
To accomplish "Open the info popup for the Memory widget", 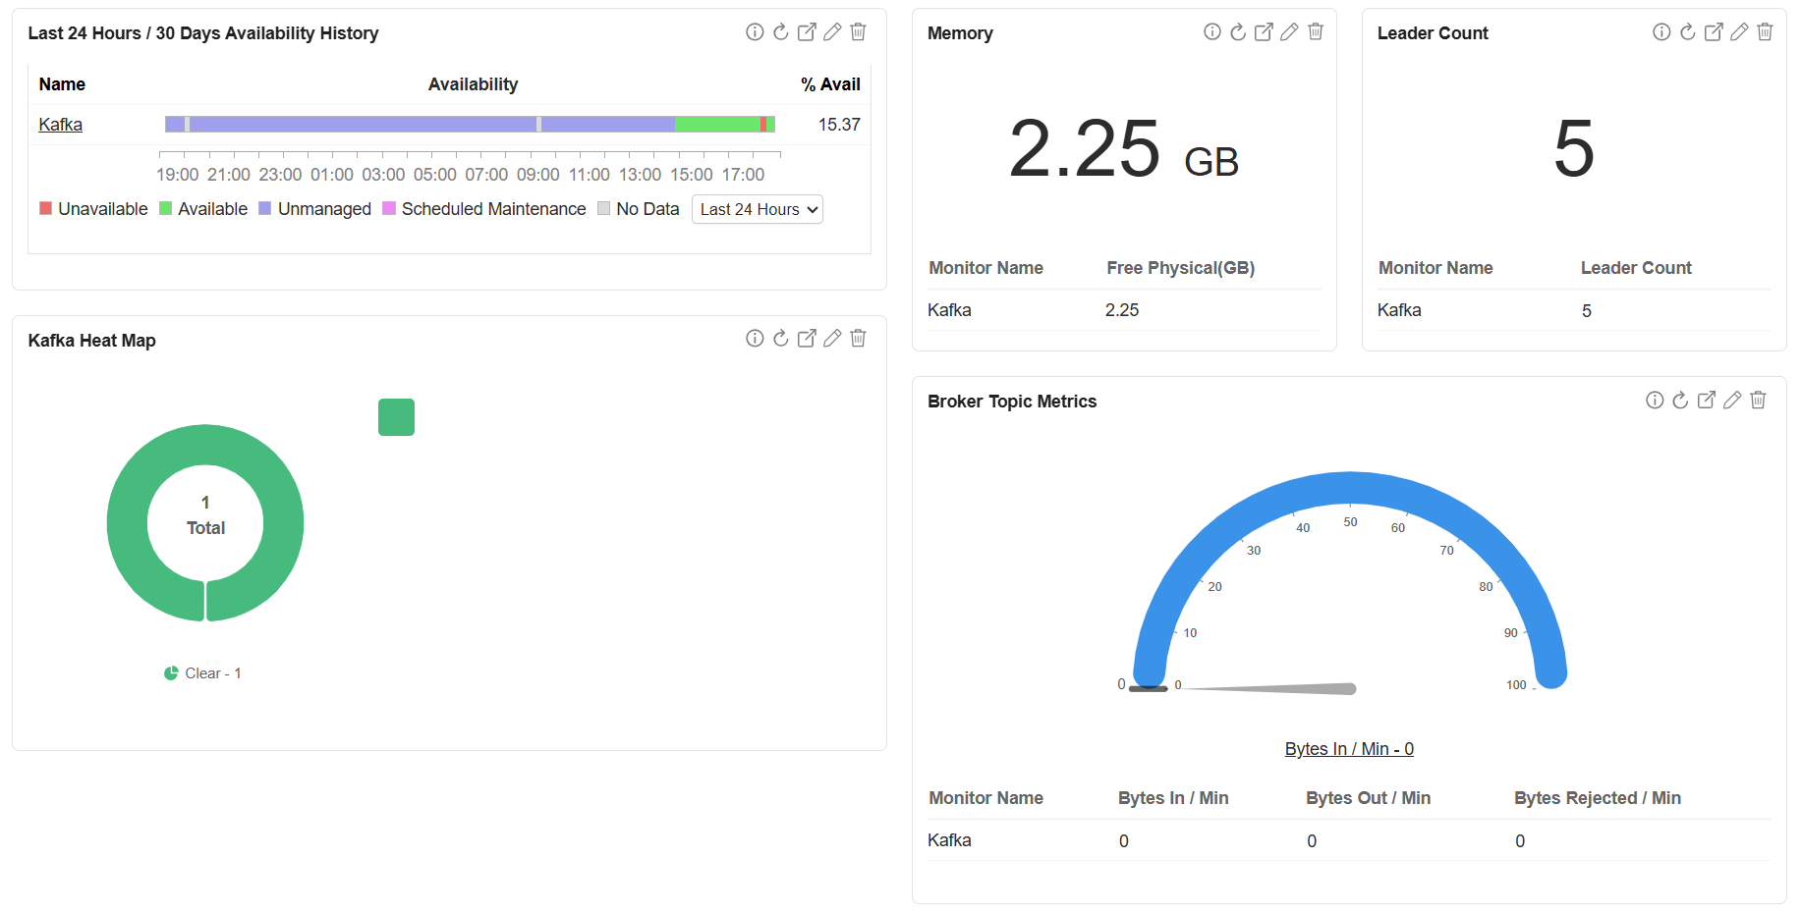I will point(1212,31).
